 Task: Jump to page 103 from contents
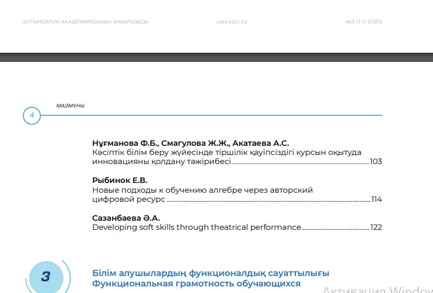click(375, 161)
